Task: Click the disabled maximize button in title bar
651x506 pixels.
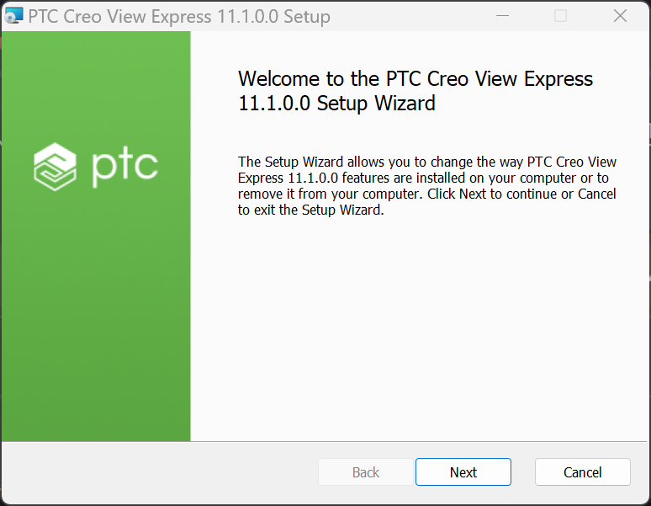Action: click(x=560, y=16)
